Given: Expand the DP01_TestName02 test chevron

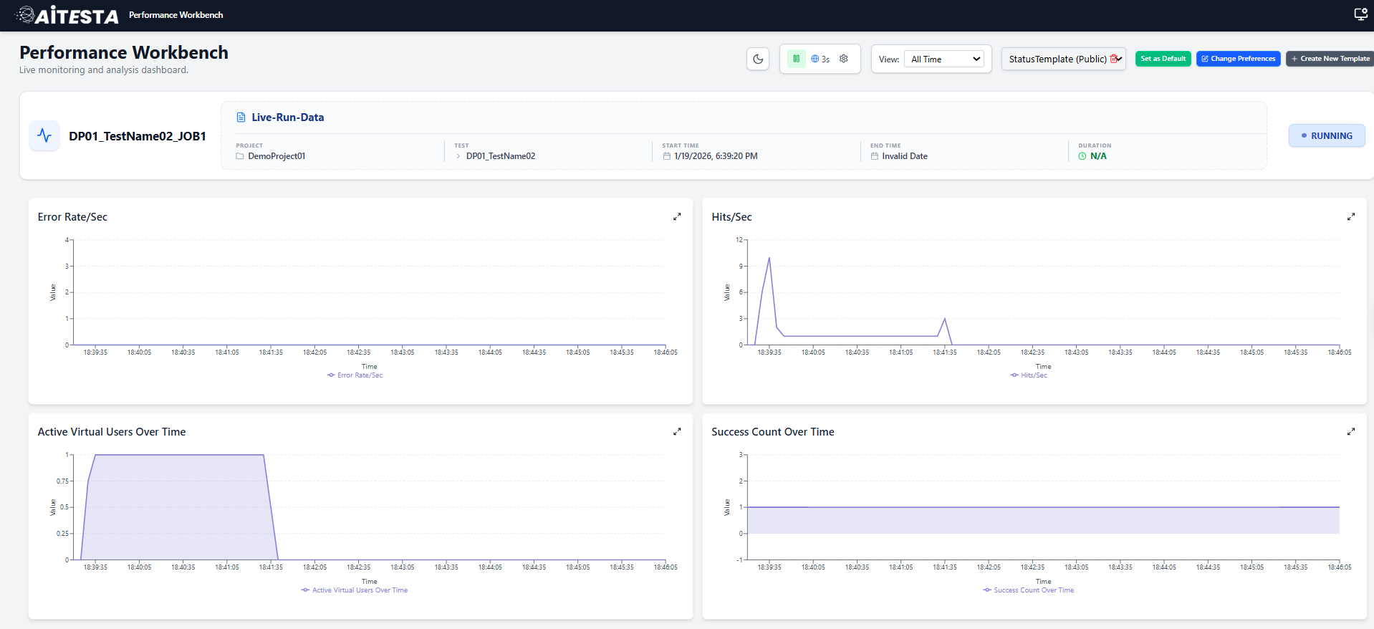Looking at the screenshot, I should (x=458, y=156).
